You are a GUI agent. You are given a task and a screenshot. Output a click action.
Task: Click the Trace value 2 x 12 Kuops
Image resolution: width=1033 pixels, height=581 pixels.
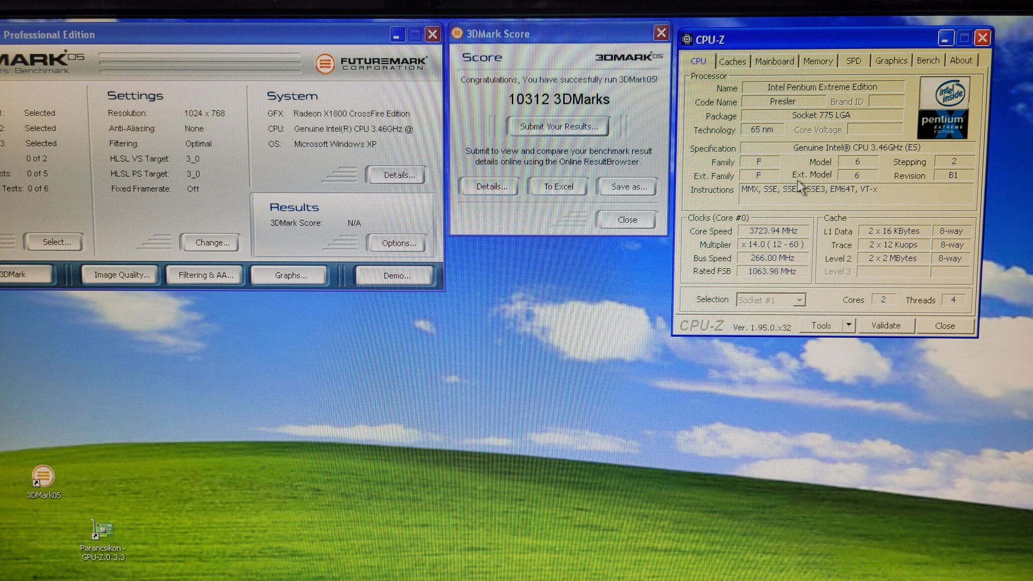click(x=893, y=244)
